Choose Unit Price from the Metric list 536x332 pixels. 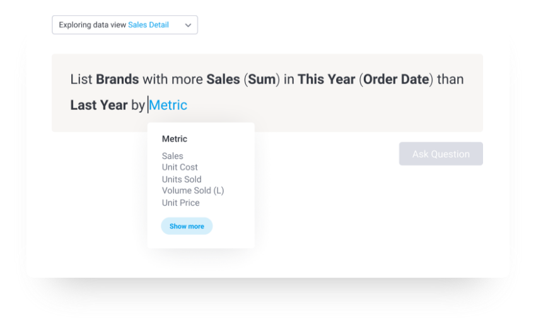[180, 203]
